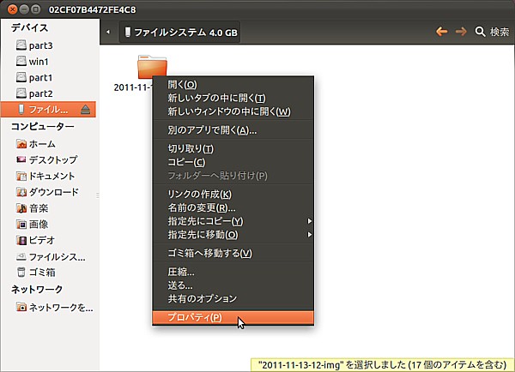Expand 指定先に移動(O) submenu arrow
The image size is (515, 372).
pos(309,235)
